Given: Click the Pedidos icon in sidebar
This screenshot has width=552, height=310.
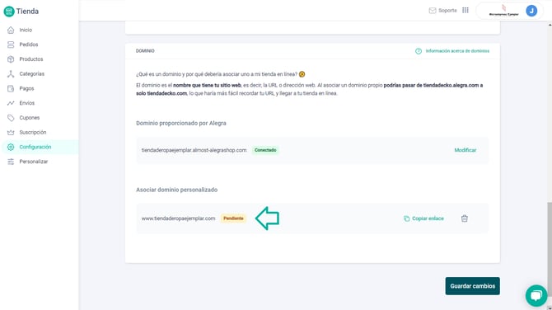Looking at the screenshot, I should pos(11,45).
